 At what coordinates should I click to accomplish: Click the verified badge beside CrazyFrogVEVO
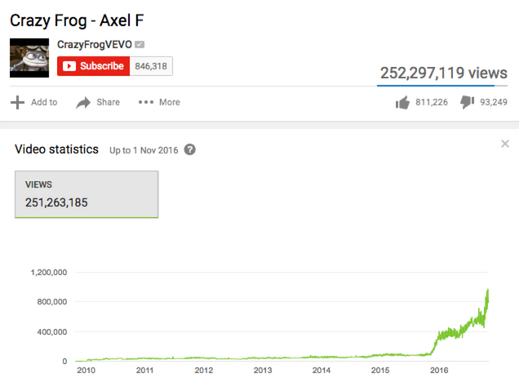[x=140, y=44]
